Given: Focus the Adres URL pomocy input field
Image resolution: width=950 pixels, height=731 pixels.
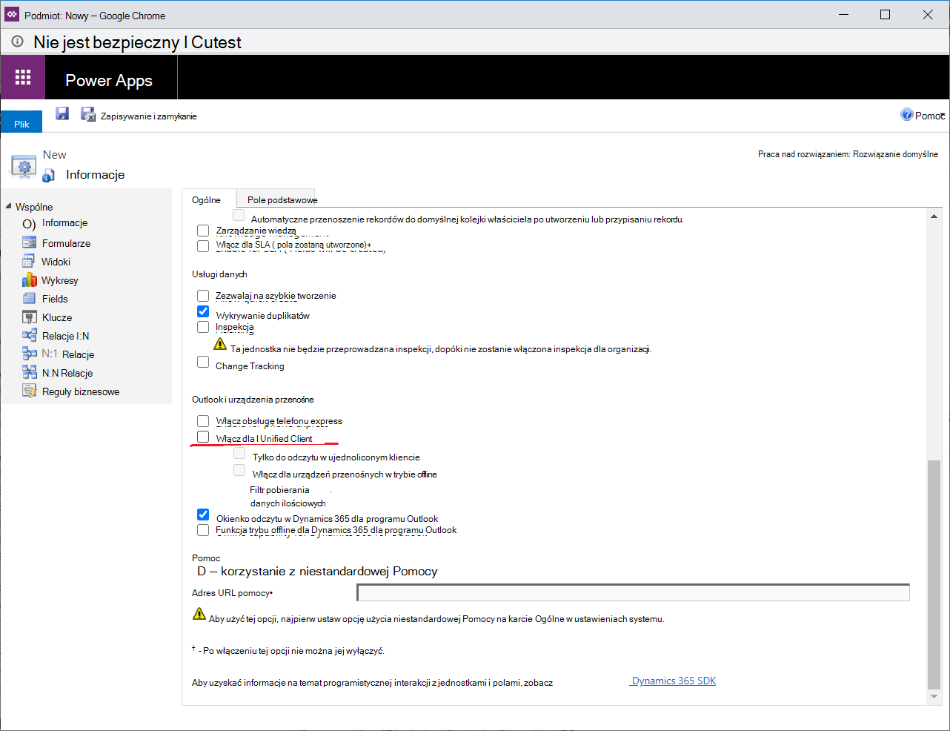Looking at the screenshot, I should [634, 592].
